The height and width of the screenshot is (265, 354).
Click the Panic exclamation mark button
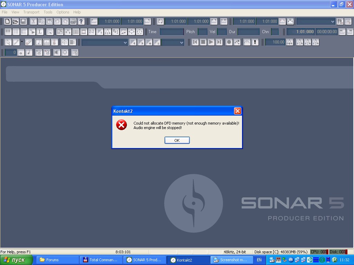[255, 42]
